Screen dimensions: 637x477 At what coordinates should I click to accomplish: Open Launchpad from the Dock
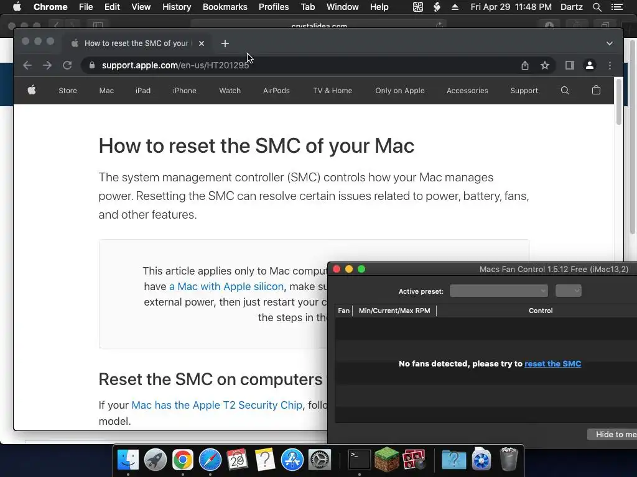click(x=155, y=460)
